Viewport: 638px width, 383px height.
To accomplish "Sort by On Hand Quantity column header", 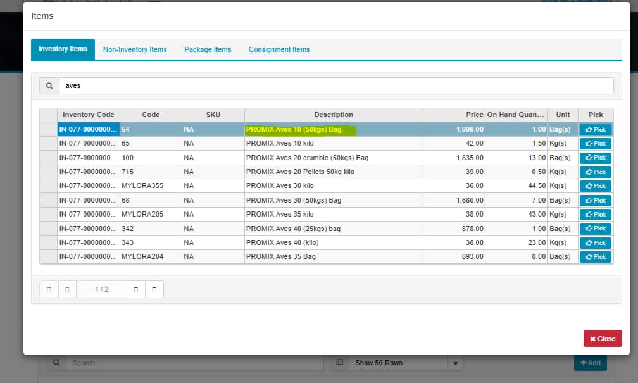I will click(516, 115).
